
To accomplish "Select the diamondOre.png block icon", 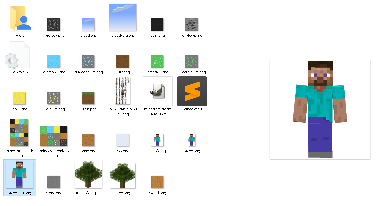I will (88, 61).
